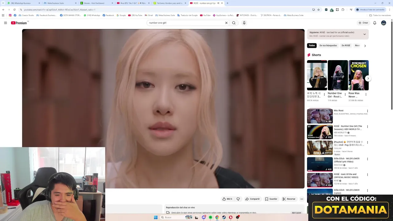This screenshot has width=393, height=221.
Task: Collapse the Siguiente queue panel
Action: tap(364, 34)
